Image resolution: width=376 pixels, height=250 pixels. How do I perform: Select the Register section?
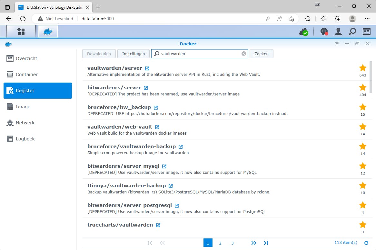38,91
